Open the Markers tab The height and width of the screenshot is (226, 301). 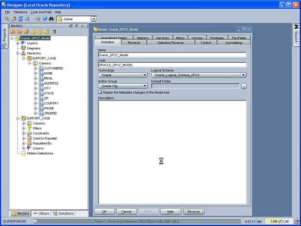pyautogui.click(x=142, y=38)
